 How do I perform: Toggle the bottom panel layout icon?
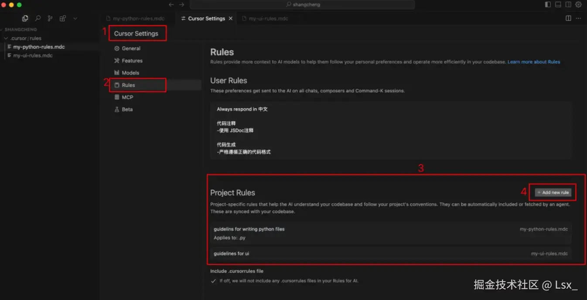[558, 5]
